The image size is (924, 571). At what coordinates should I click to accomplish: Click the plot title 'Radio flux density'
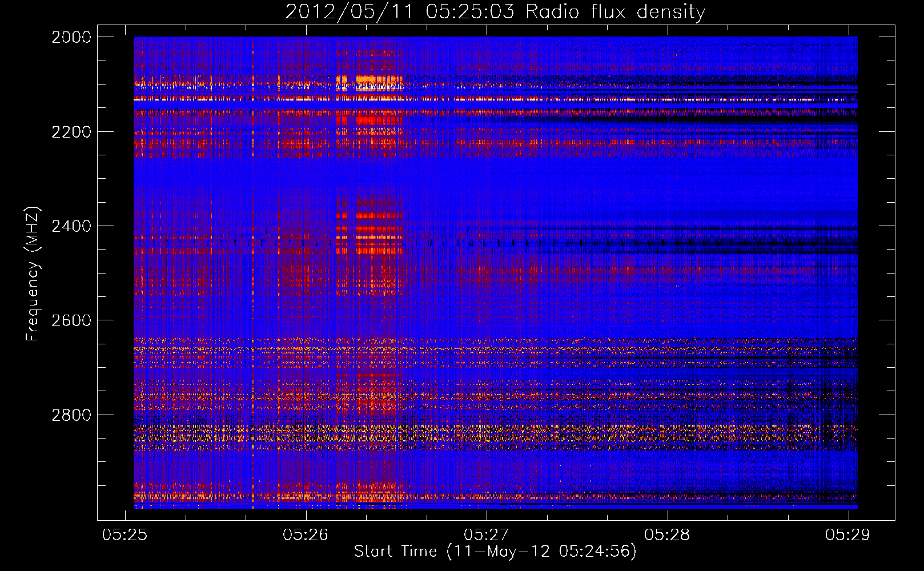click(x=615, y=11)
